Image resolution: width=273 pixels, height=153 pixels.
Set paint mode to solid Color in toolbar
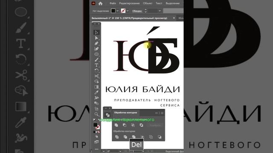(x=94, y=132)
